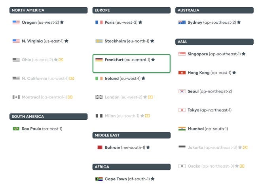Viewport: 277px width, 189px height.
Task: Click the Hong Kong flag icon
Action: click(x=182, y=73)
